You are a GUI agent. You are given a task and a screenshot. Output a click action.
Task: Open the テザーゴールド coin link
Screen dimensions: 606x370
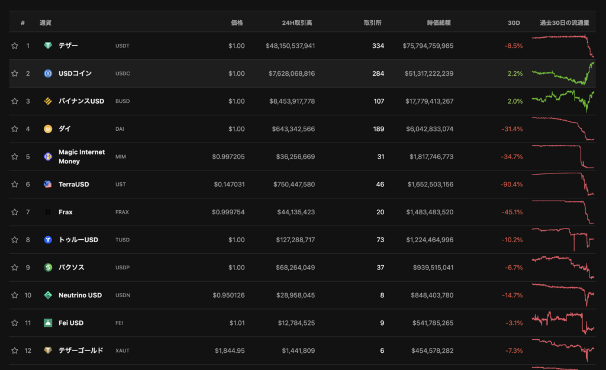(80, 350)
